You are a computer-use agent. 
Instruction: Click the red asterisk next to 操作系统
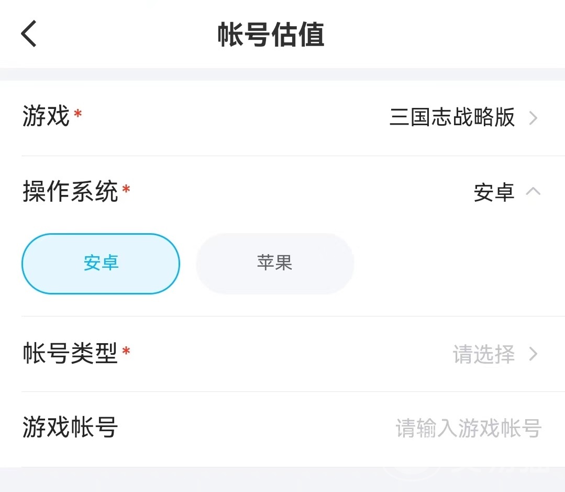(126, 189)
